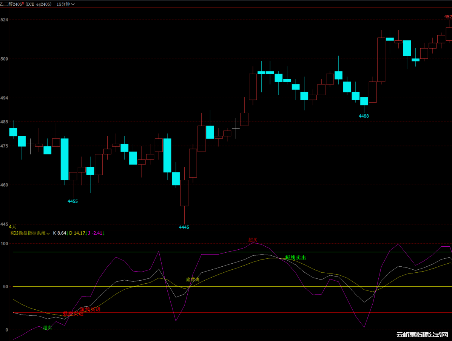Click the 4488 low price label
Image resolution: width=452 pixels, height=341 pixels.
364,116
